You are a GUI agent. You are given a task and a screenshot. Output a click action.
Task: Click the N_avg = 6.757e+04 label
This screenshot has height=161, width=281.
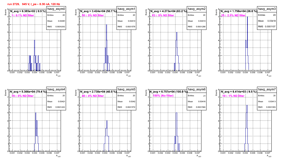[168, 92]
